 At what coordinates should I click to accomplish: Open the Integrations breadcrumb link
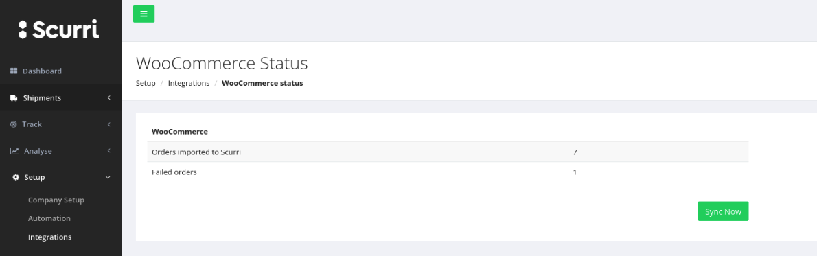coord(189,84)
